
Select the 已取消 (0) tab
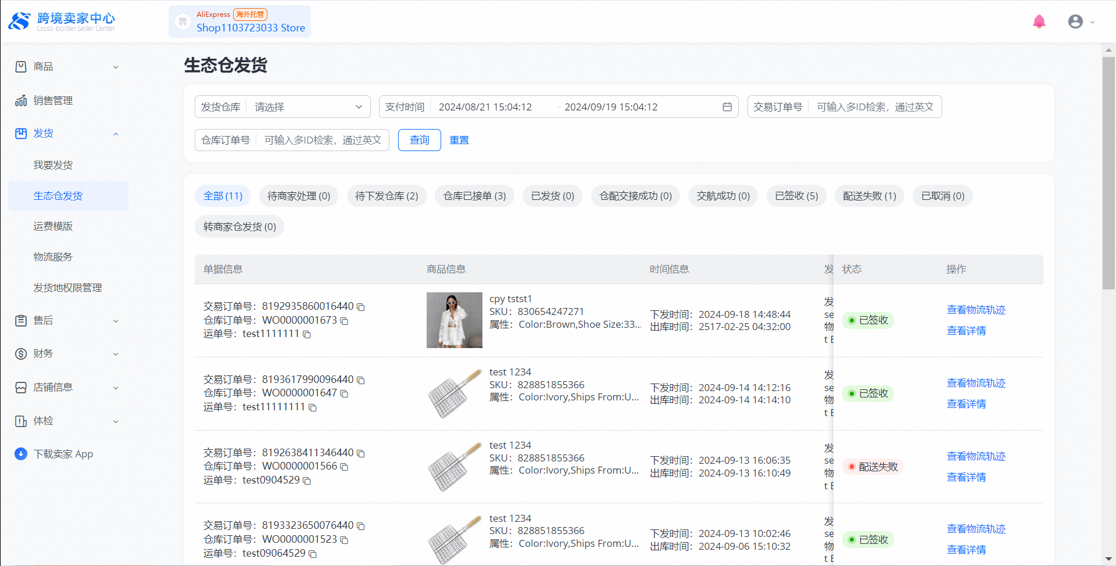[x=943, y=196]
